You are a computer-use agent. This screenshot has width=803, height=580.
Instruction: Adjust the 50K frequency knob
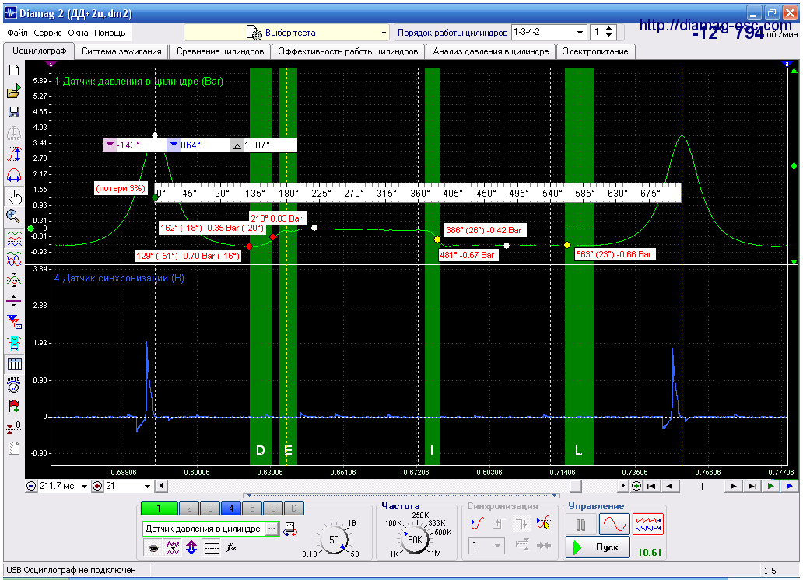pyautogui.click(x=414, y=540)
